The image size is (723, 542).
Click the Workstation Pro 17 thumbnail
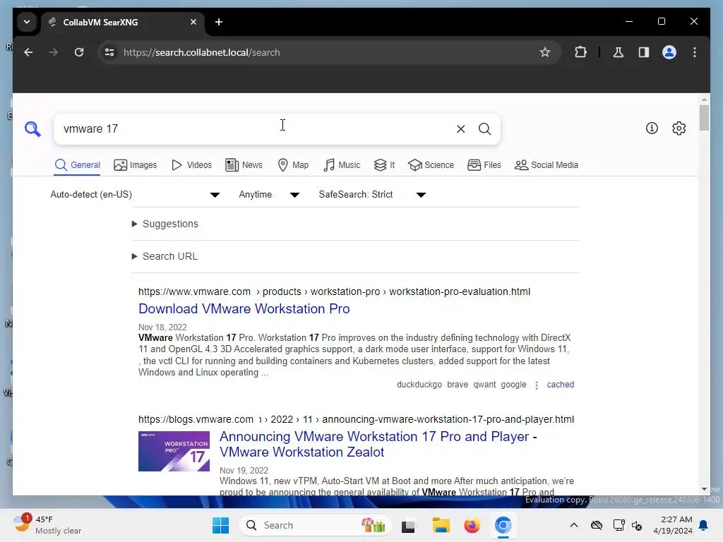click(x=174, y=451)
